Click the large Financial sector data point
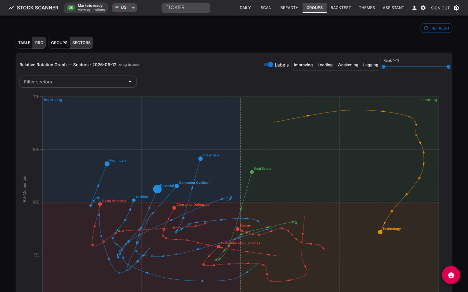 pyautogui.click(x=157, y=189)
